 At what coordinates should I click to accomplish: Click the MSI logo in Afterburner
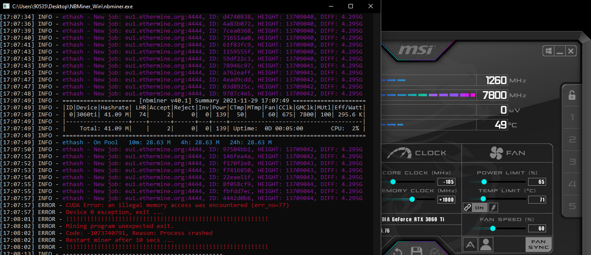pyautogui.click(x=416, y=50)
